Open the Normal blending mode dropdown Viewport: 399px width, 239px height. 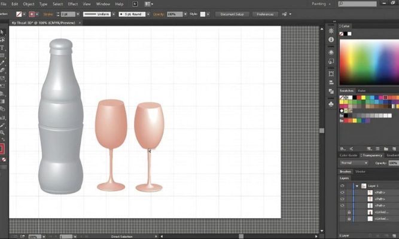tap(353, 163)
